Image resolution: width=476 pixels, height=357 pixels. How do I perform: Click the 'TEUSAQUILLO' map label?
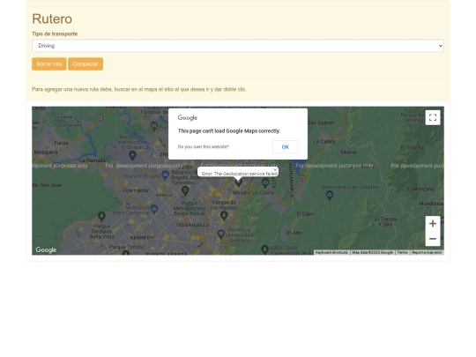(193, 225)
